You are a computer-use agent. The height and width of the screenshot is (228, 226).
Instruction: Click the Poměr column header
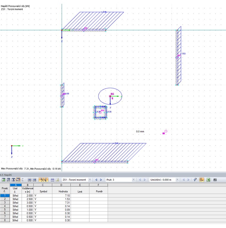(x=98, y=190)
